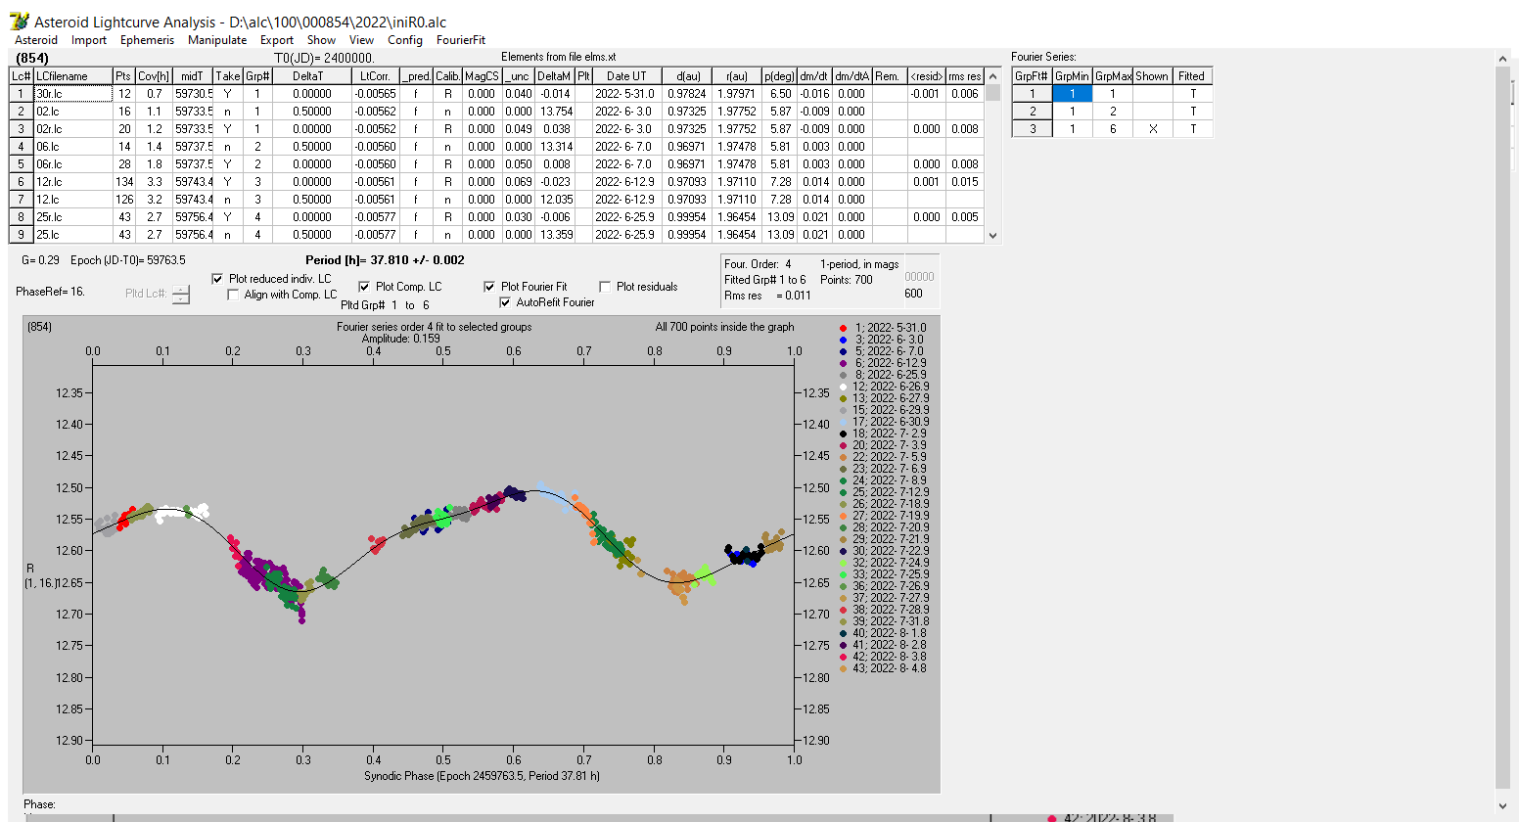Screen dimensions: 1519x822
Task: Open the Manipulate menu
Action: tap(217, 40)
